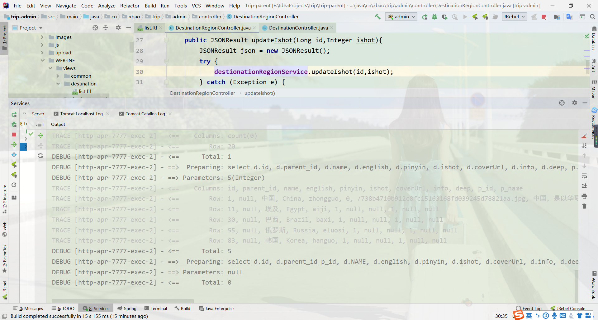Switch to the DestinationController.java tab
Image resolution: width=598 pixels, height=320 pixels.
297,28
